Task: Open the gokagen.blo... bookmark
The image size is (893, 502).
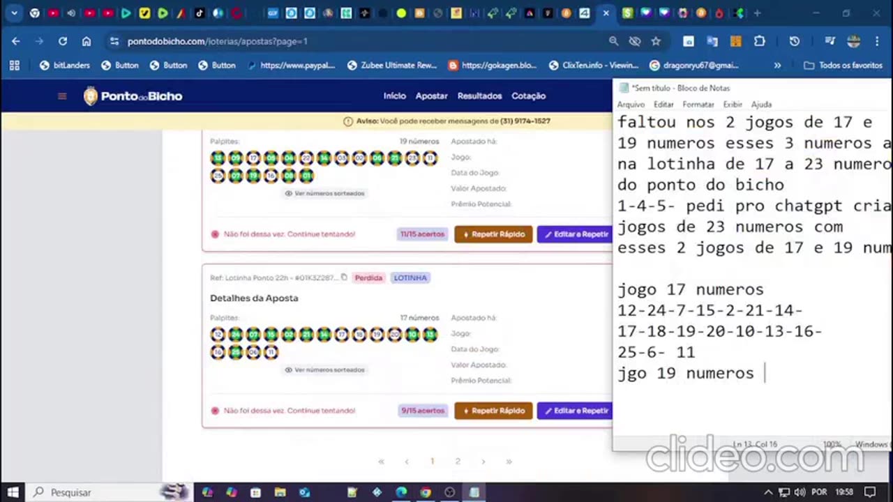Action: [x=493, y=65]
